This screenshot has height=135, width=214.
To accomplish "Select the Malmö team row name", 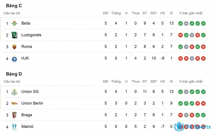I will (27, 126).
